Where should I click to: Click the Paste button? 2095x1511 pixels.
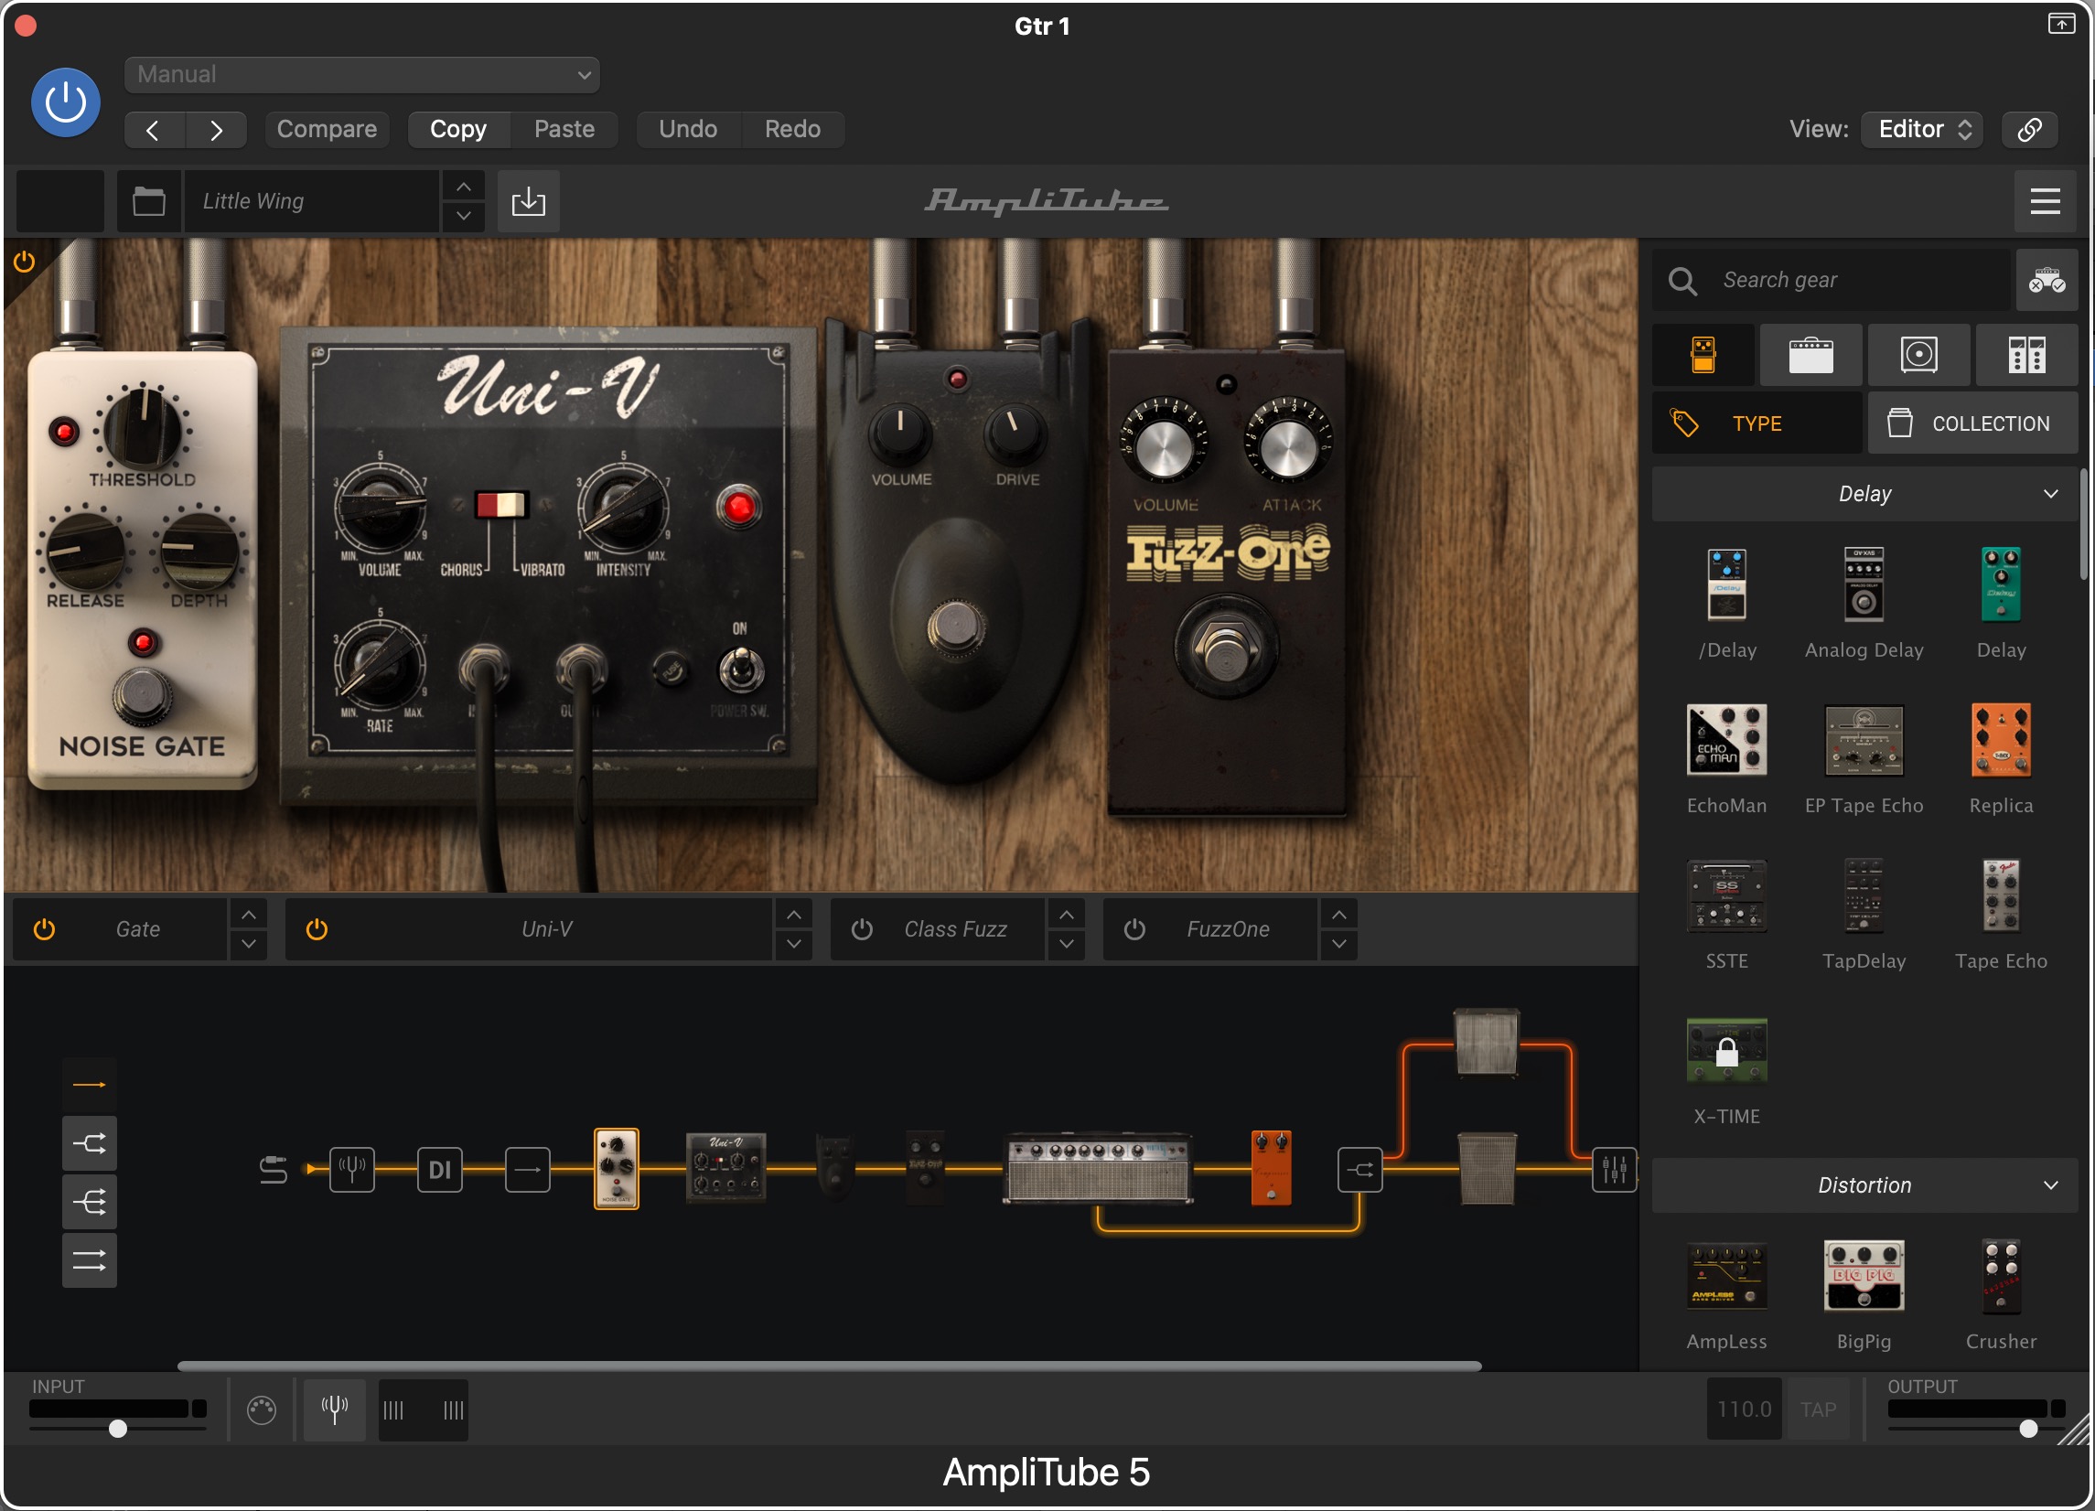(x=564, y=129)
